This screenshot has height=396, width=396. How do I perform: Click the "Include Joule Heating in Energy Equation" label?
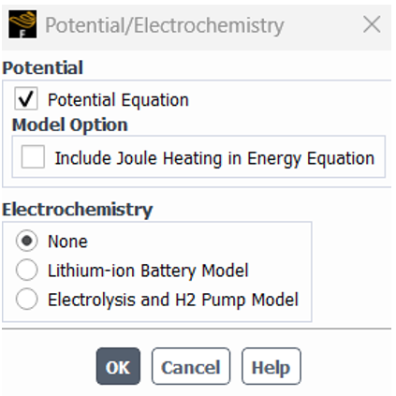pyautogui.click(x=214, y=158)
